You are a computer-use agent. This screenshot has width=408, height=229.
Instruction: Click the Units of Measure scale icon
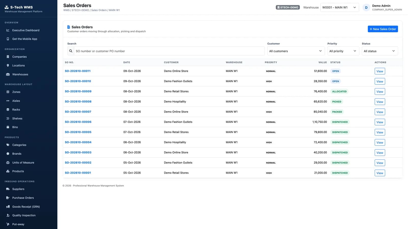(x=8, y=163)
